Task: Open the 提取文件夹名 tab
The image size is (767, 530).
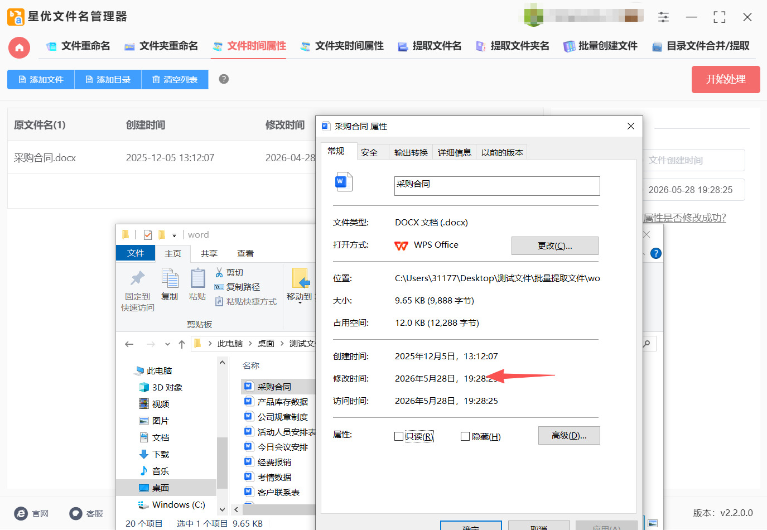Action: (x=512, y=46)
